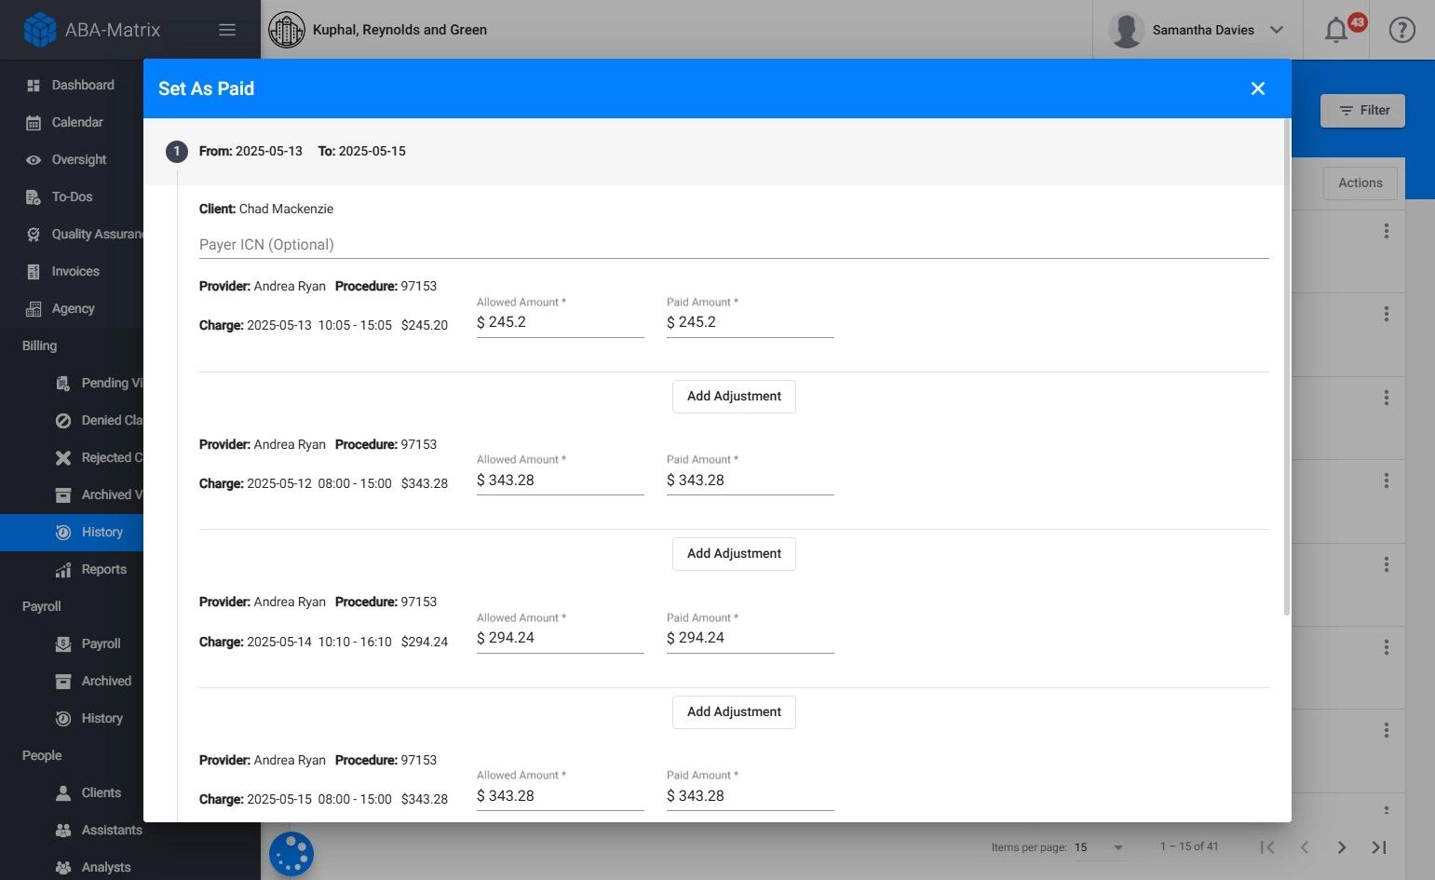Click the agency building icon in header
Image resolution: width=1435 pixels, height=880 pixels.
(287, 30)
